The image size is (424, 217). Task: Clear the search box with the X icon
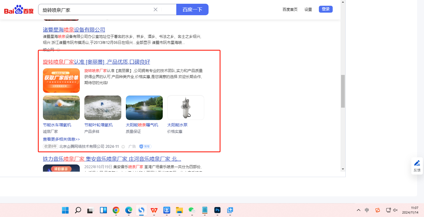(156, 9)
